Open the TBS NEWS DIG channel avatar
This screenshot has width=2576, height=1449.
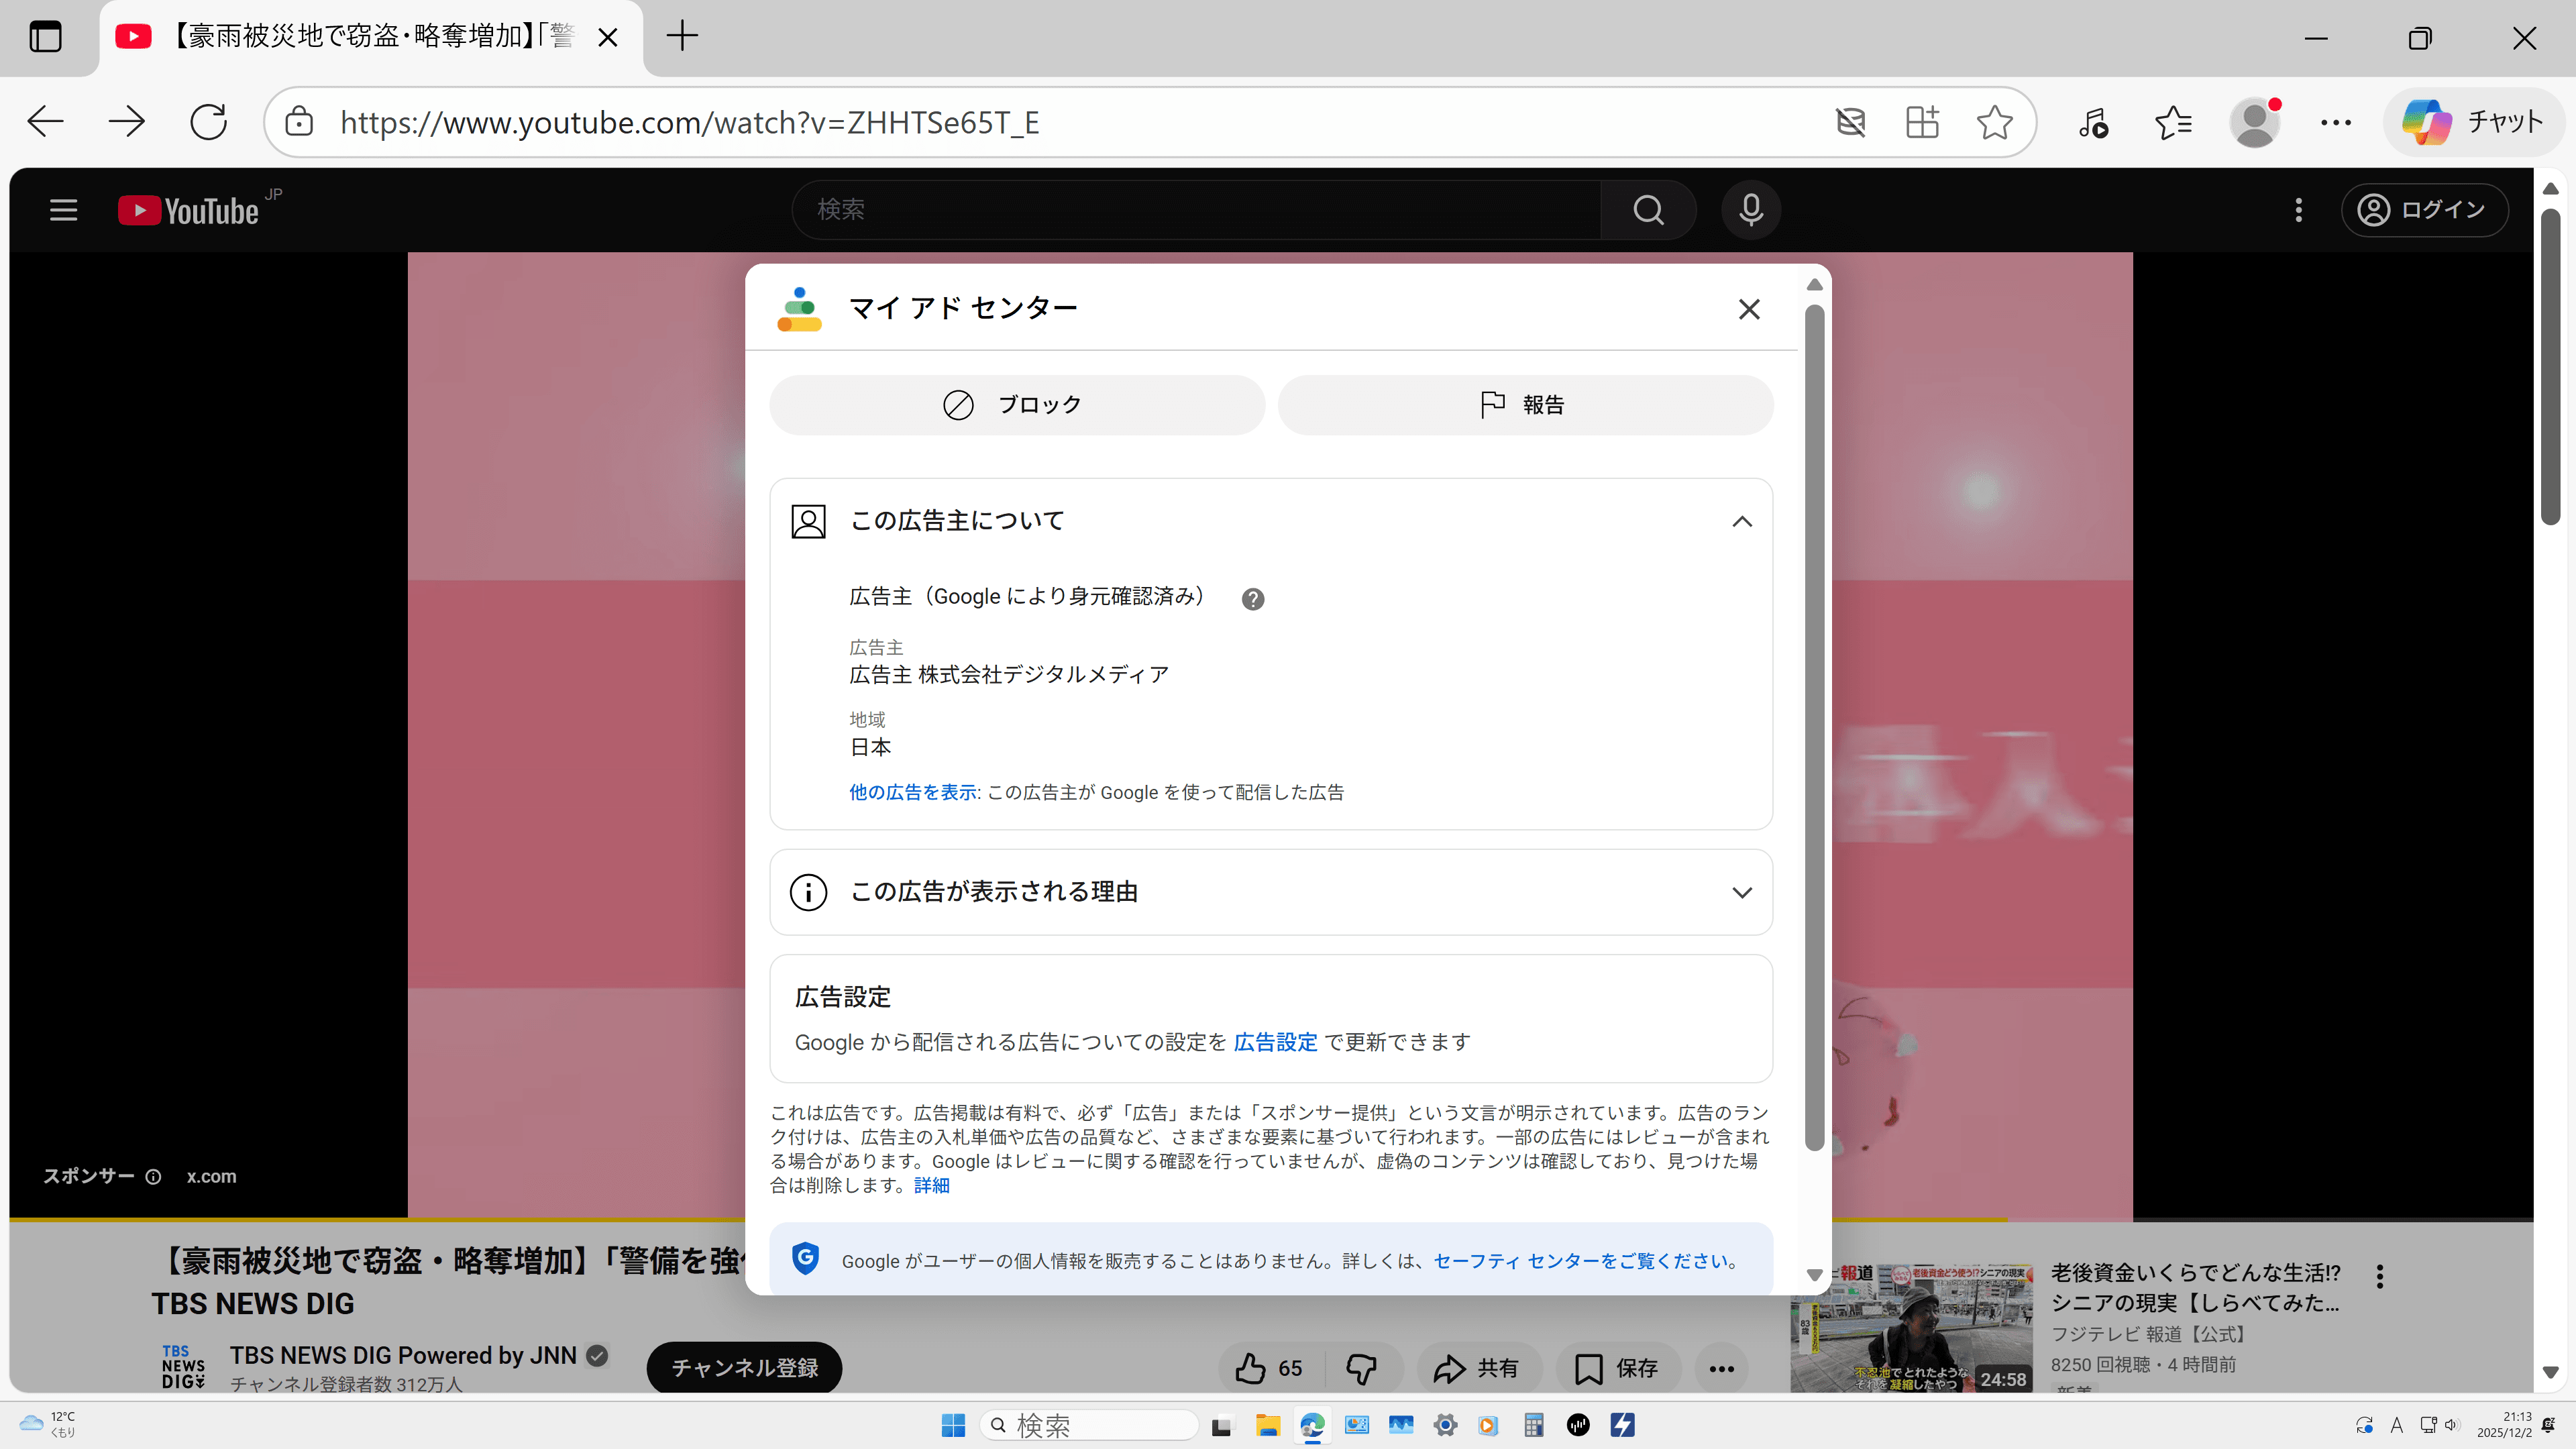[x=183, y=1367]
